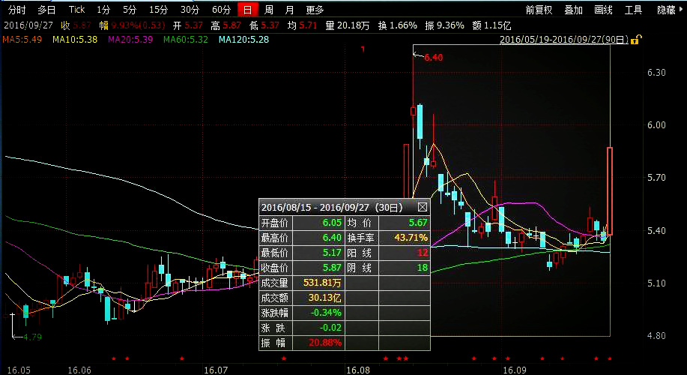Select the 30分 period tab
687x375 pixels.
190,10
